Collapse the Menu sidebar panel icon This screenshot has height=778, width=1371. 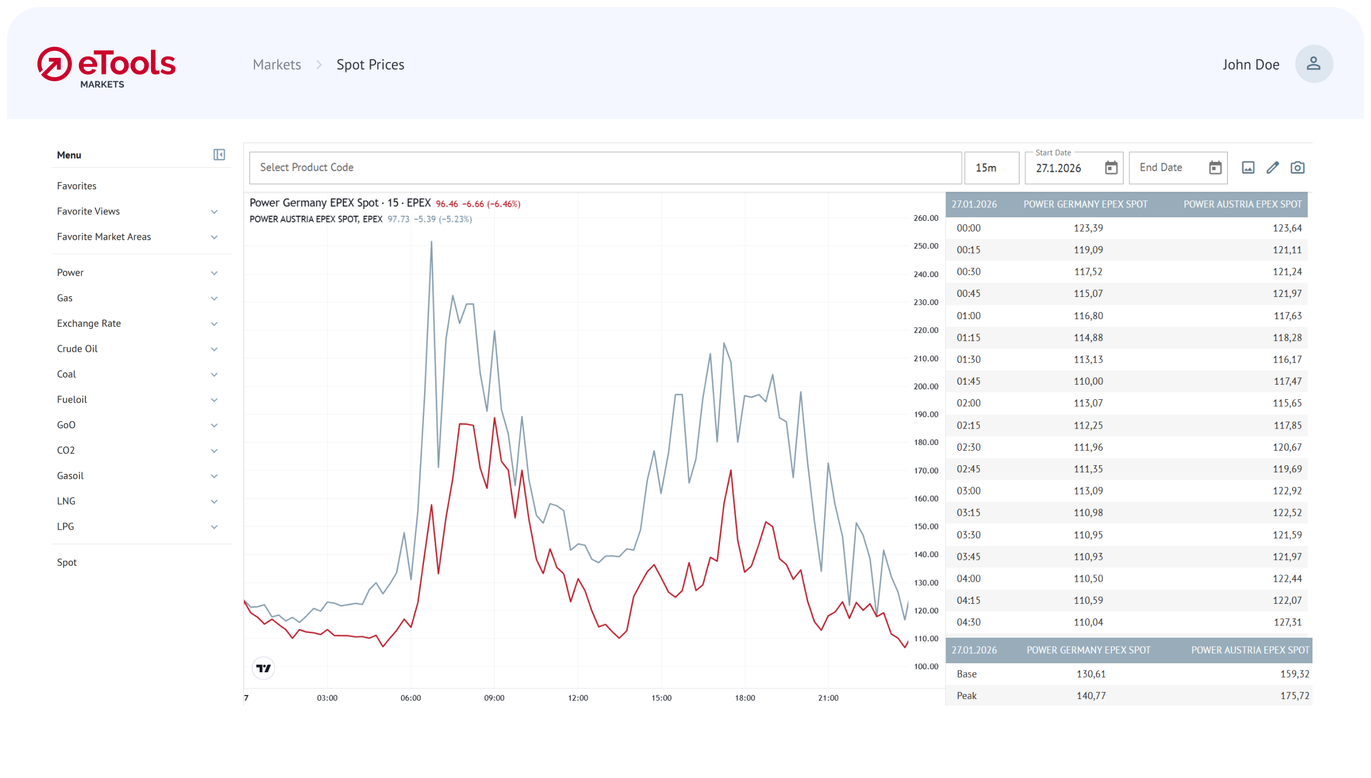(219, 155)
